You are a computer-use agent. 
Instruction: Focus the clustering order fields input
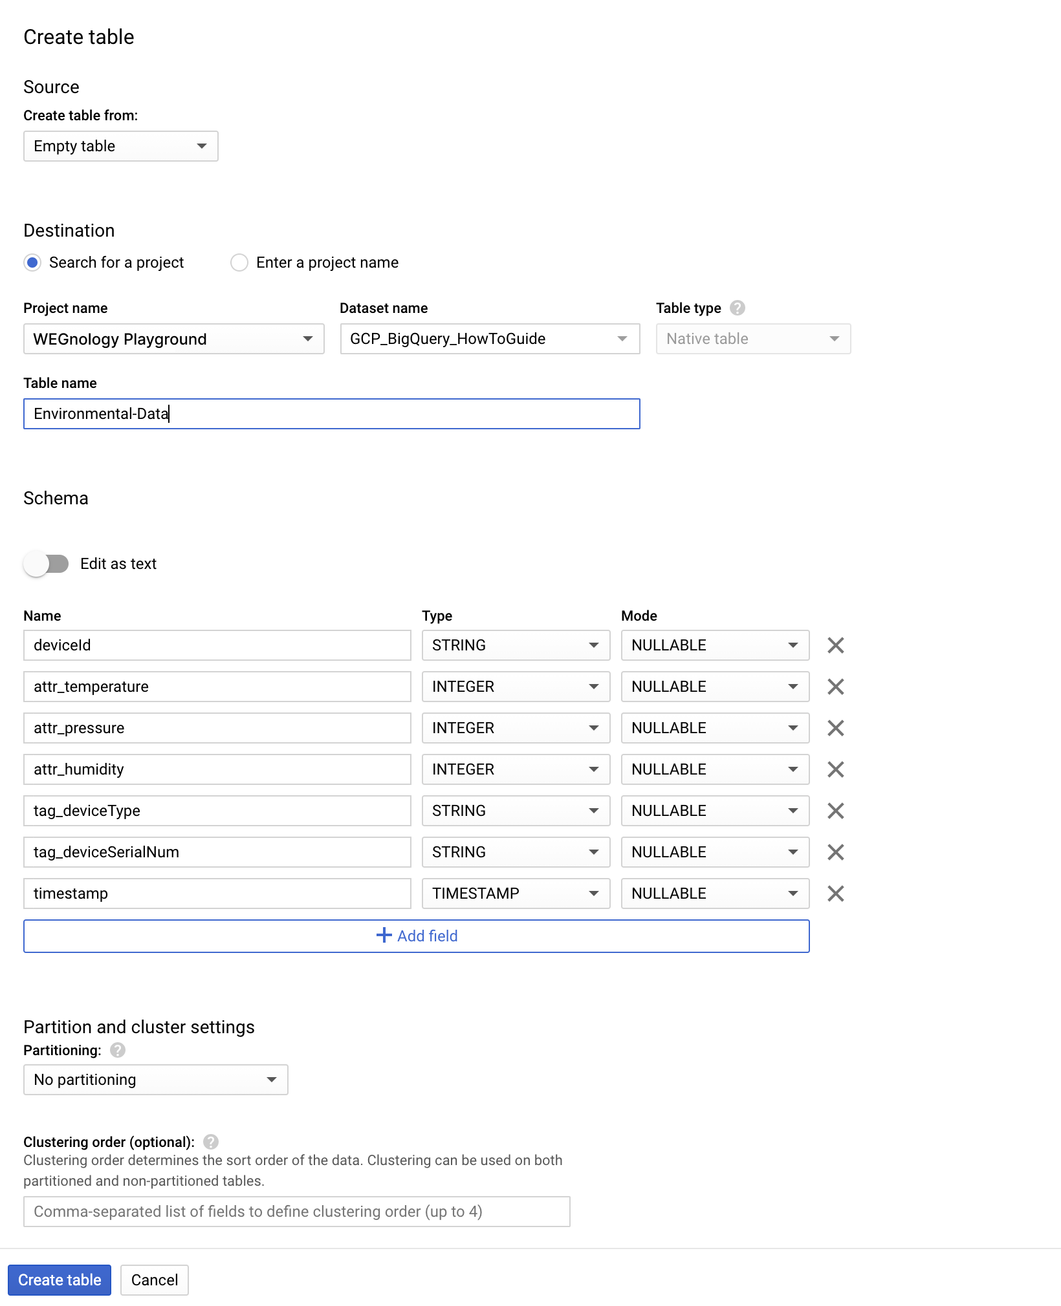point(297,1212)
